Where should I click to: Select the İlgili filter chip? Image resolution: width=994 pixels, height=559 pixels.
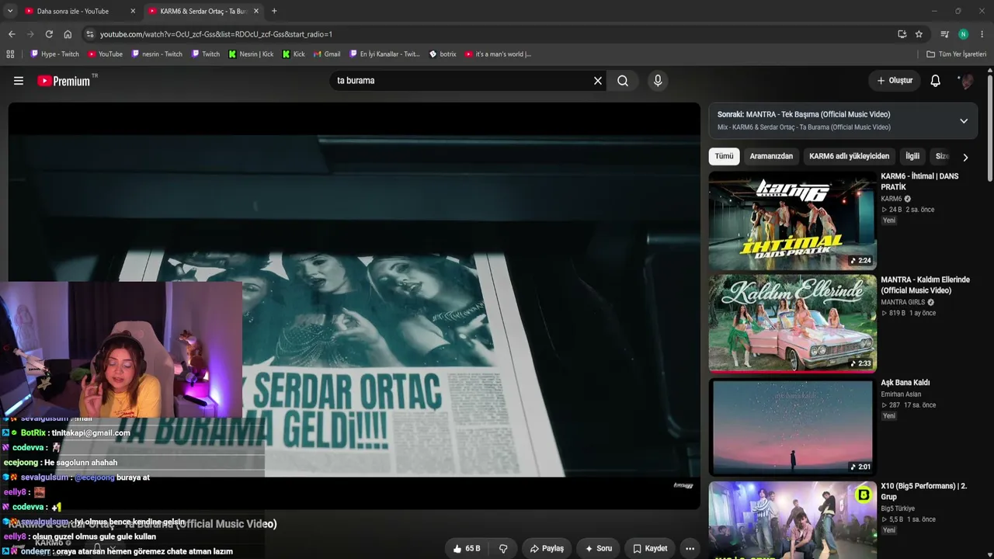tap(912, 156)
